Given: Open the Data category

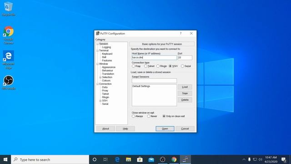Looking at the screenshot, I should coord(105,87).
